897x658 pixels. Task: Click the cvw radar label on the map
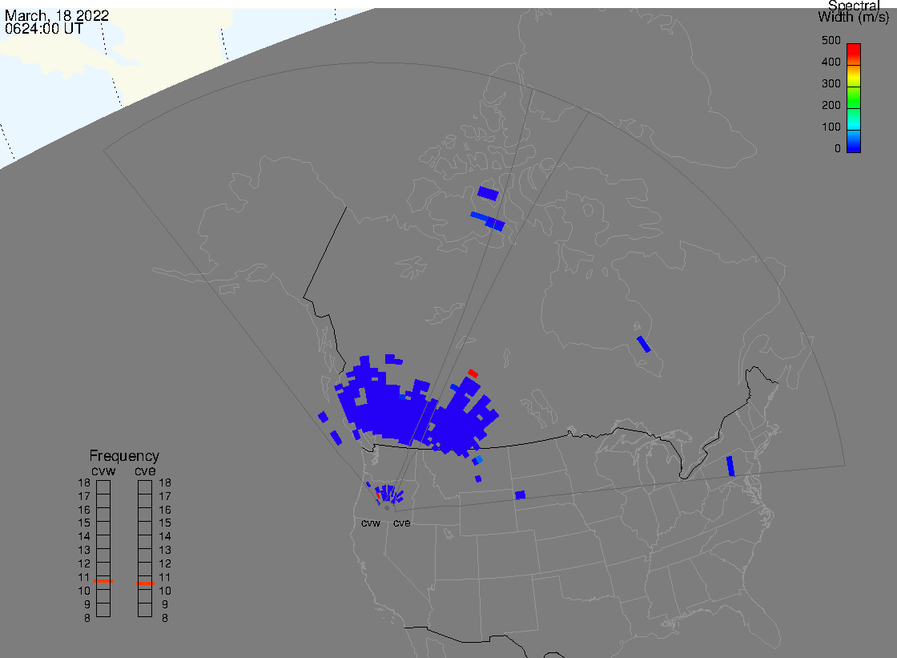(371, 523)
